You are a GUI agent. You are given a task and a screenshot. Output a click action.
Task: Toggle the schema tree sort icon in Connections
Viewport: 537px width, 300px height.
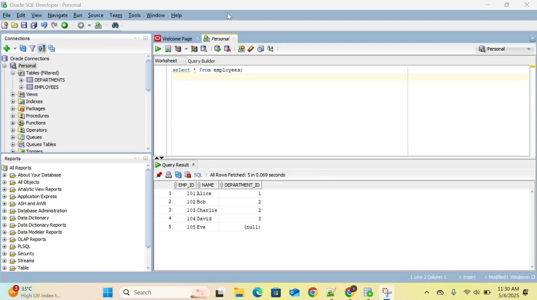point(42,49)
